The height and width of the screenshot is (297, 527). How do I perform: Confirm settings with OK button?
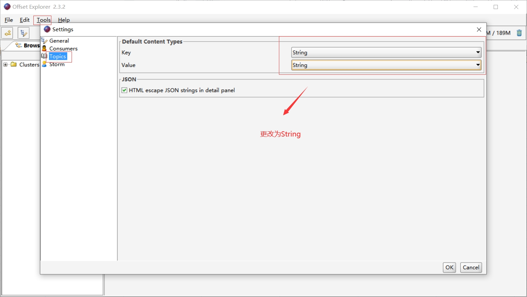[449, 267]
